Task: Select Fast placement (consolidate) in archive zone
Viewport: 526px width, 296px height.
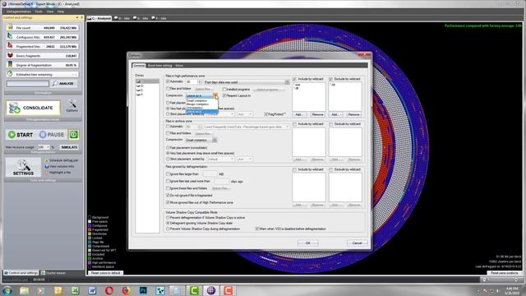Action: pyautogui.click(x=168, y=148)
